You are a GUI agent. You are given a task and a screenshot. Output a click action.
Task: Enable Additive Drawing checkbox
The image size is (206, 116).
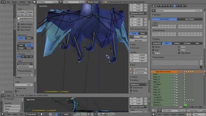[19, 24]
